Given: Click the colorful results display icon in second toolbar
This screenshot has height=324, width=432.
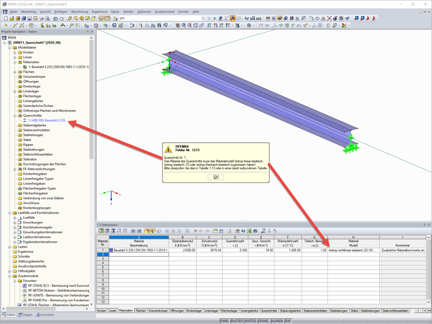Looking at the screenshot, I should pyautogui.click(x=344, y=26).
